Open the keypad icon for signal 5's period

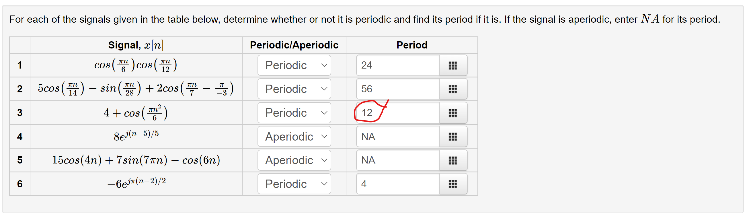(x=453, y=160)
